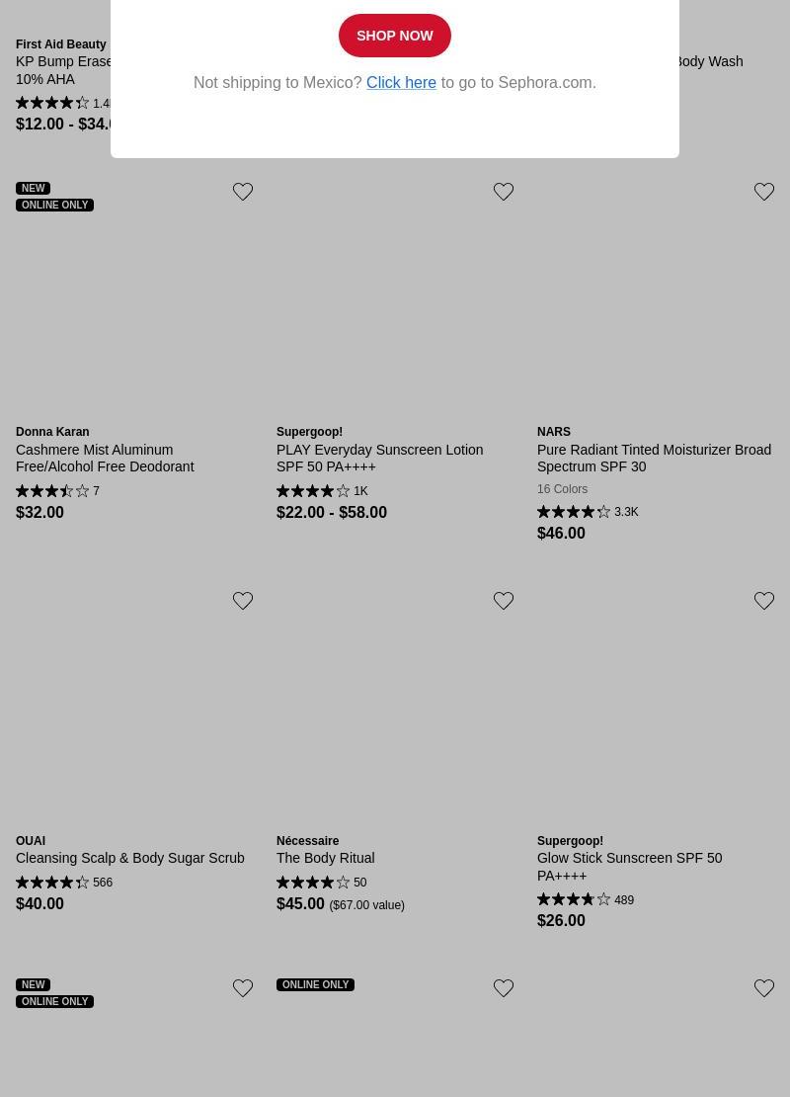
Task: Click the 16 Colors label under NARS
Action: pyautogui.click(x=562, y=489)
